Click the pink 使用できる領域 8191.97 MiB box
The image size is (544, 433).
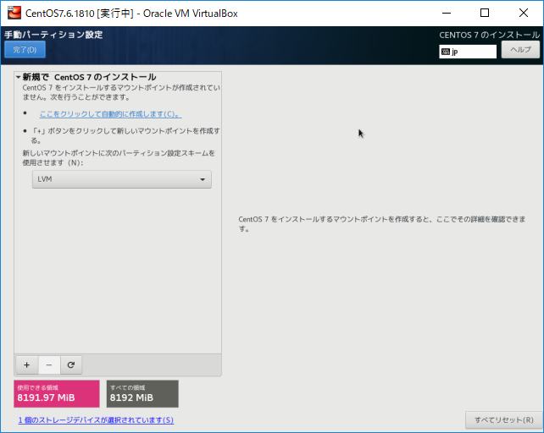coord(57,393)
